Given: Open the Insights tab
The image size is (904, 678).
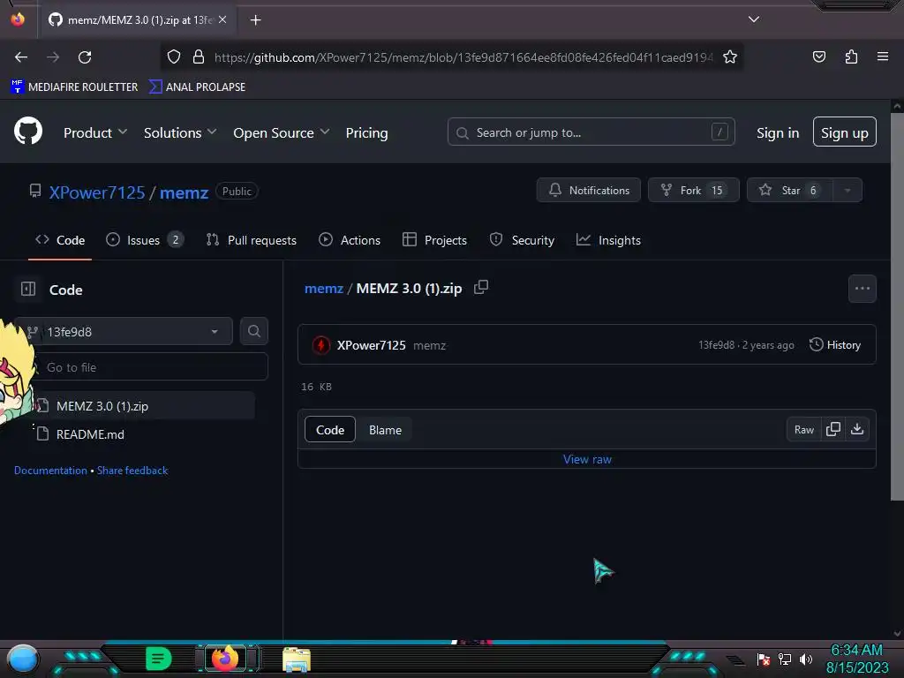Looking at the screenshot, I should (x=608, y=240).
